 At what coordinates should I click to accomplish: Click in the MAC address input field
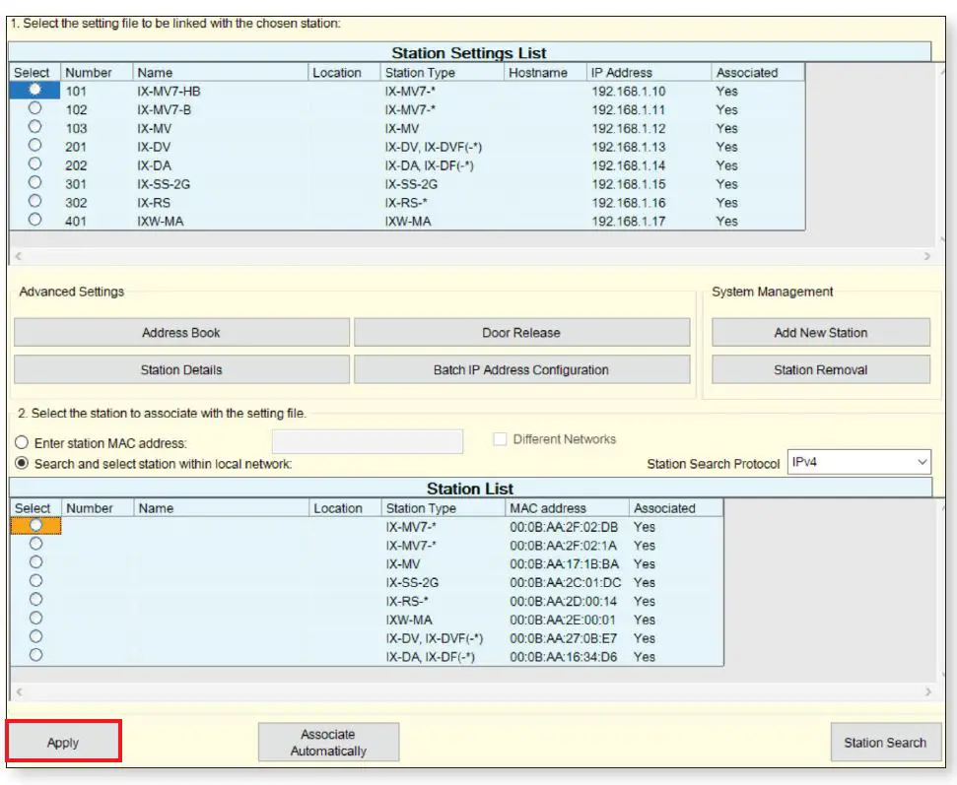pos(367,441)
